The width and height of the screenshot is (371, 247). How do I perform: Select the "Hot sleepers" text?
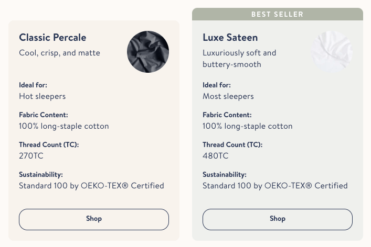pyautogui.click(x=43, y=96)
